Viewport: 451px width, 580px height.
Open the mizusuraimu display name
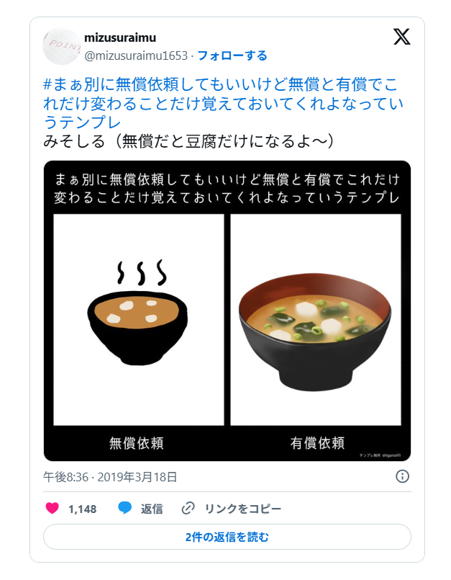click(x=120, y=37)
